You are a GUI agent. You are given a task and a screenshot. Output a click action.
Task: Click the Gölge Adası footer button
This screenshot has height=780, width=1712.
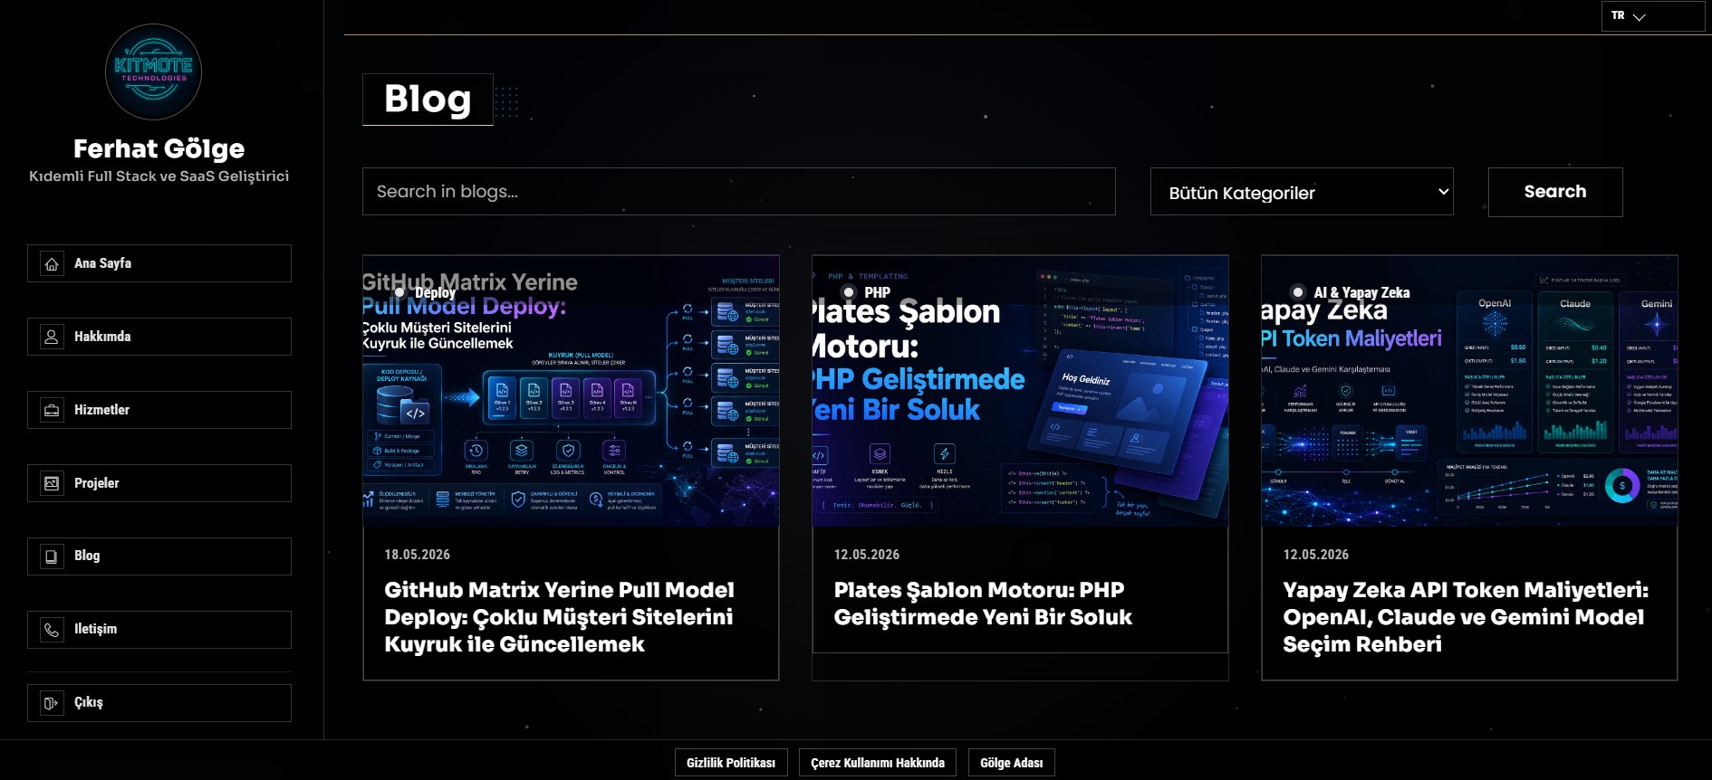(1012, 763)
